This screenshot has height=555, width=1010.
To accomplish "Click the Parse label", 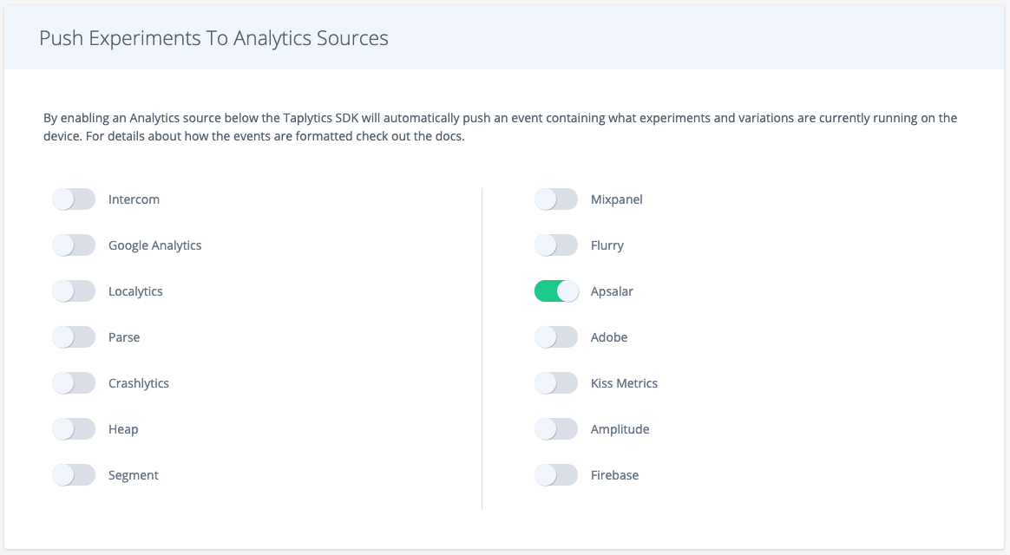I will [x=124, y=337].
